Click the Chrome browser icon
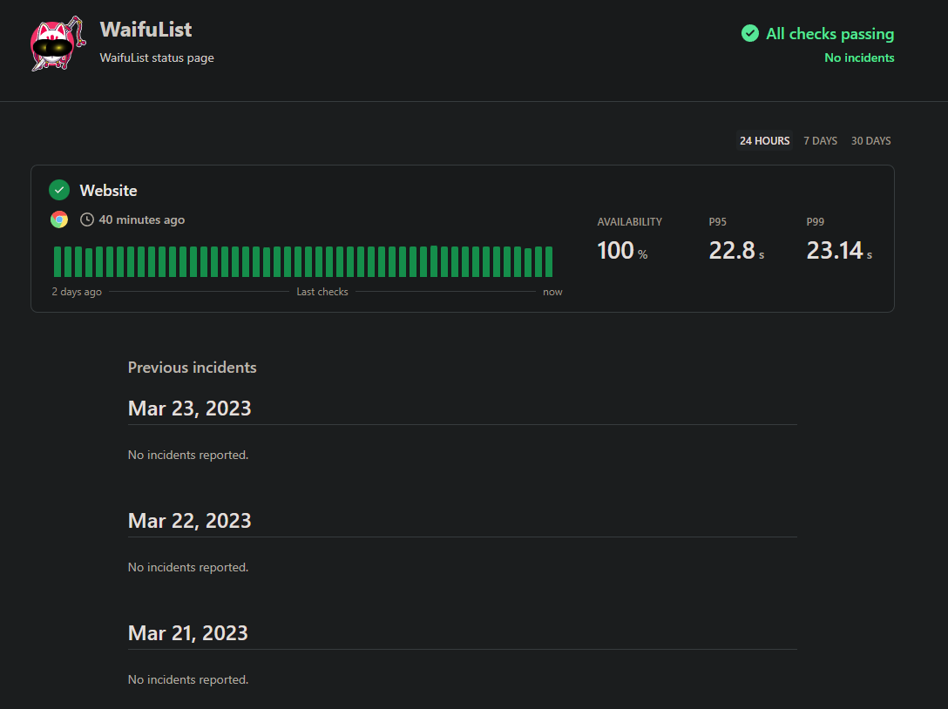This screenshot has width=948, height=709. click(59, 219)
